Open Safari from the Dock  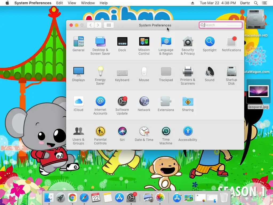click(x=84, y=198)
